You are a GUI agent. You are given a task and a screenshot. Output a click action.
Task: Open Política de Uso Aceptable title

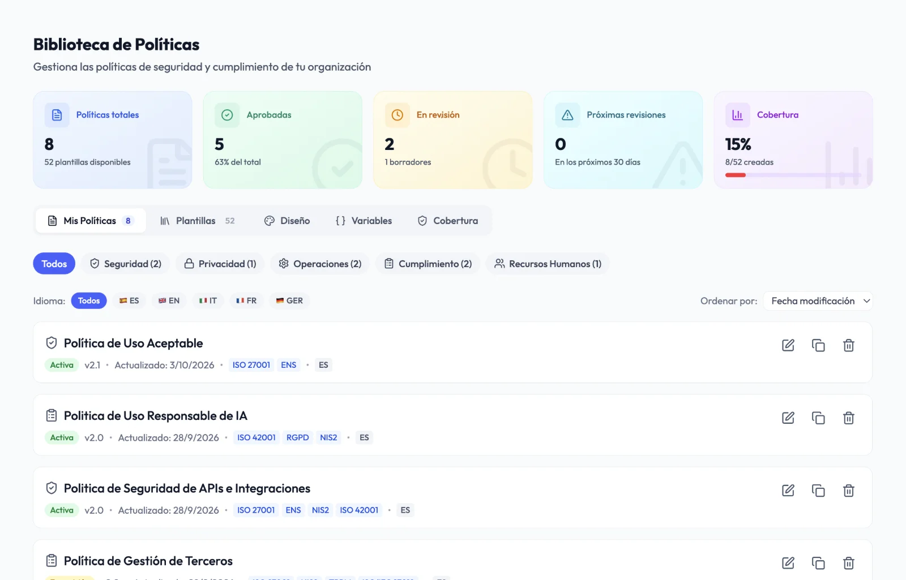coord(133,343)
